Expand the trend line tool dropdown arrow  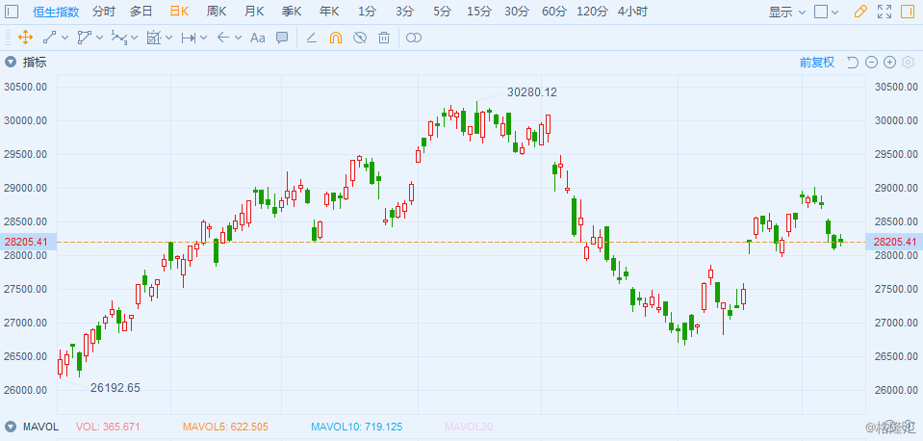pos(64,38)
